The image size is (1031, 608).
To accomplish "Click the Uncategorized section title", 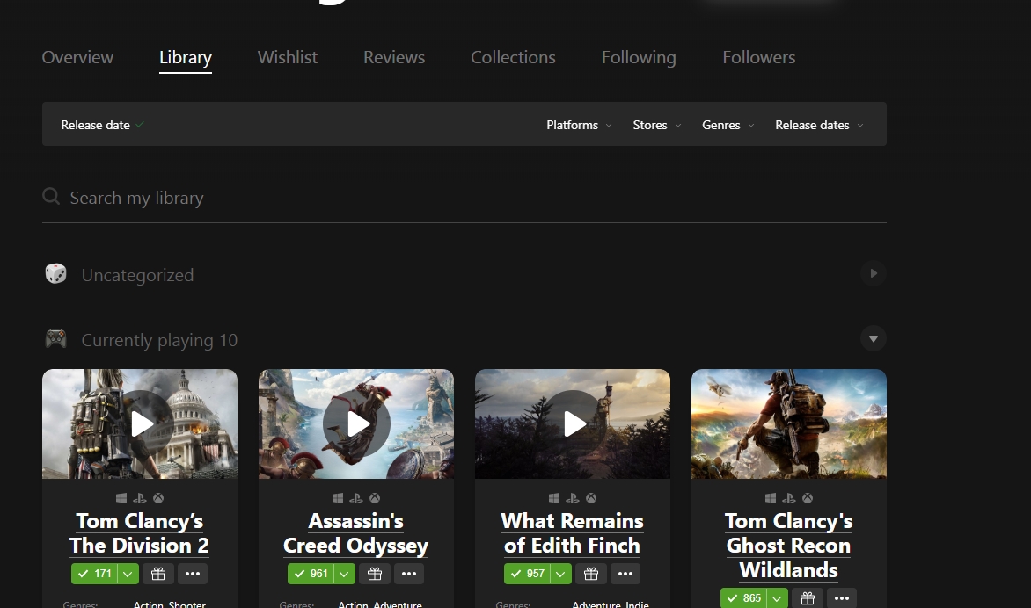I will (137, 275).
